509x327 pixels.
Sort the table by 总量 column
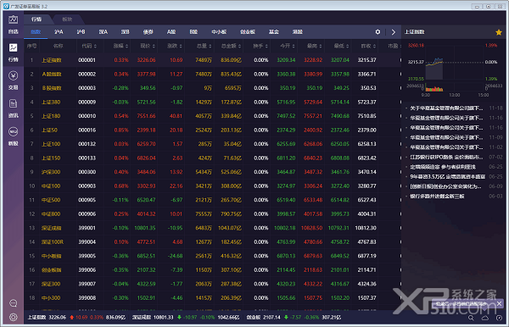[x=204, y=46]
